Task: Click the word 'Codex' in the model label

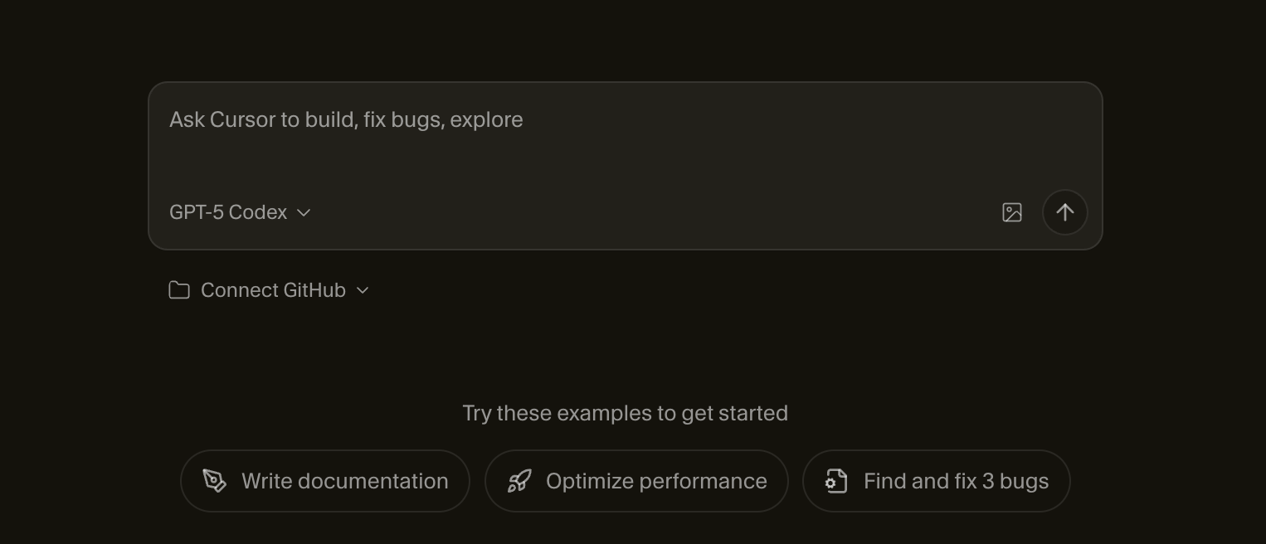Action: click(258, 212)
